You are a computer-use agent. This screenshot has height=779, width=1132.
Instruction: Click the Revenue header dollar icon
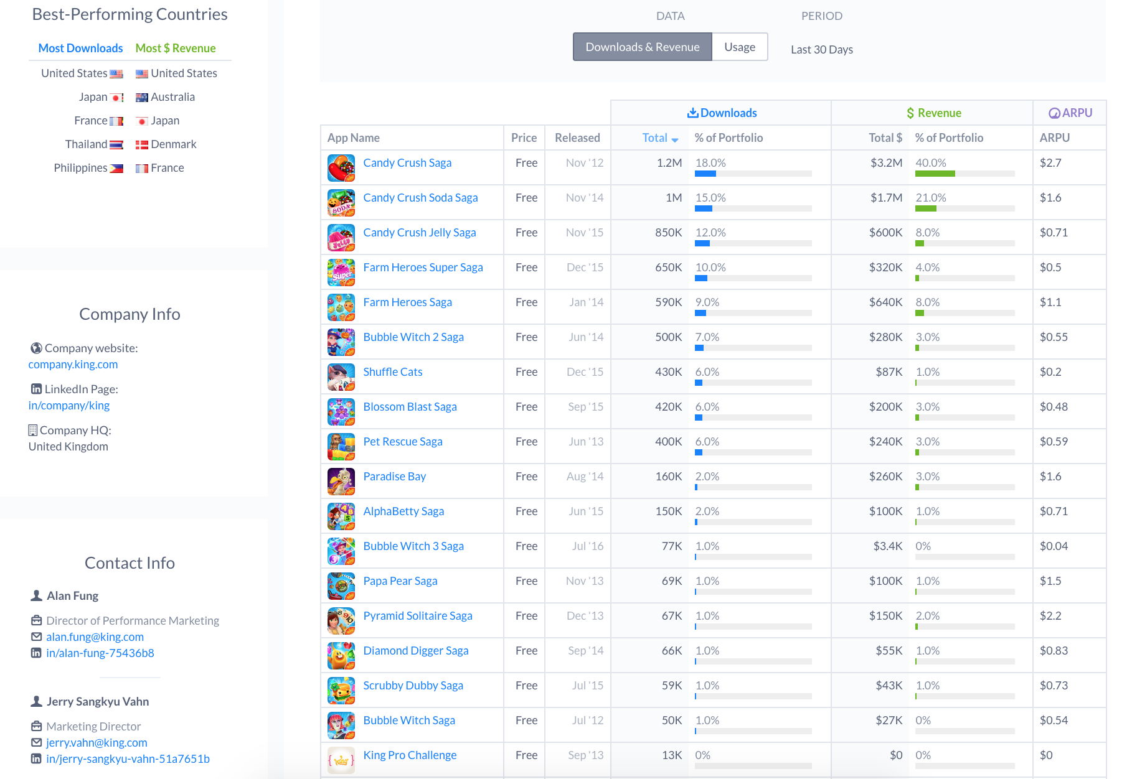point(910,113)
